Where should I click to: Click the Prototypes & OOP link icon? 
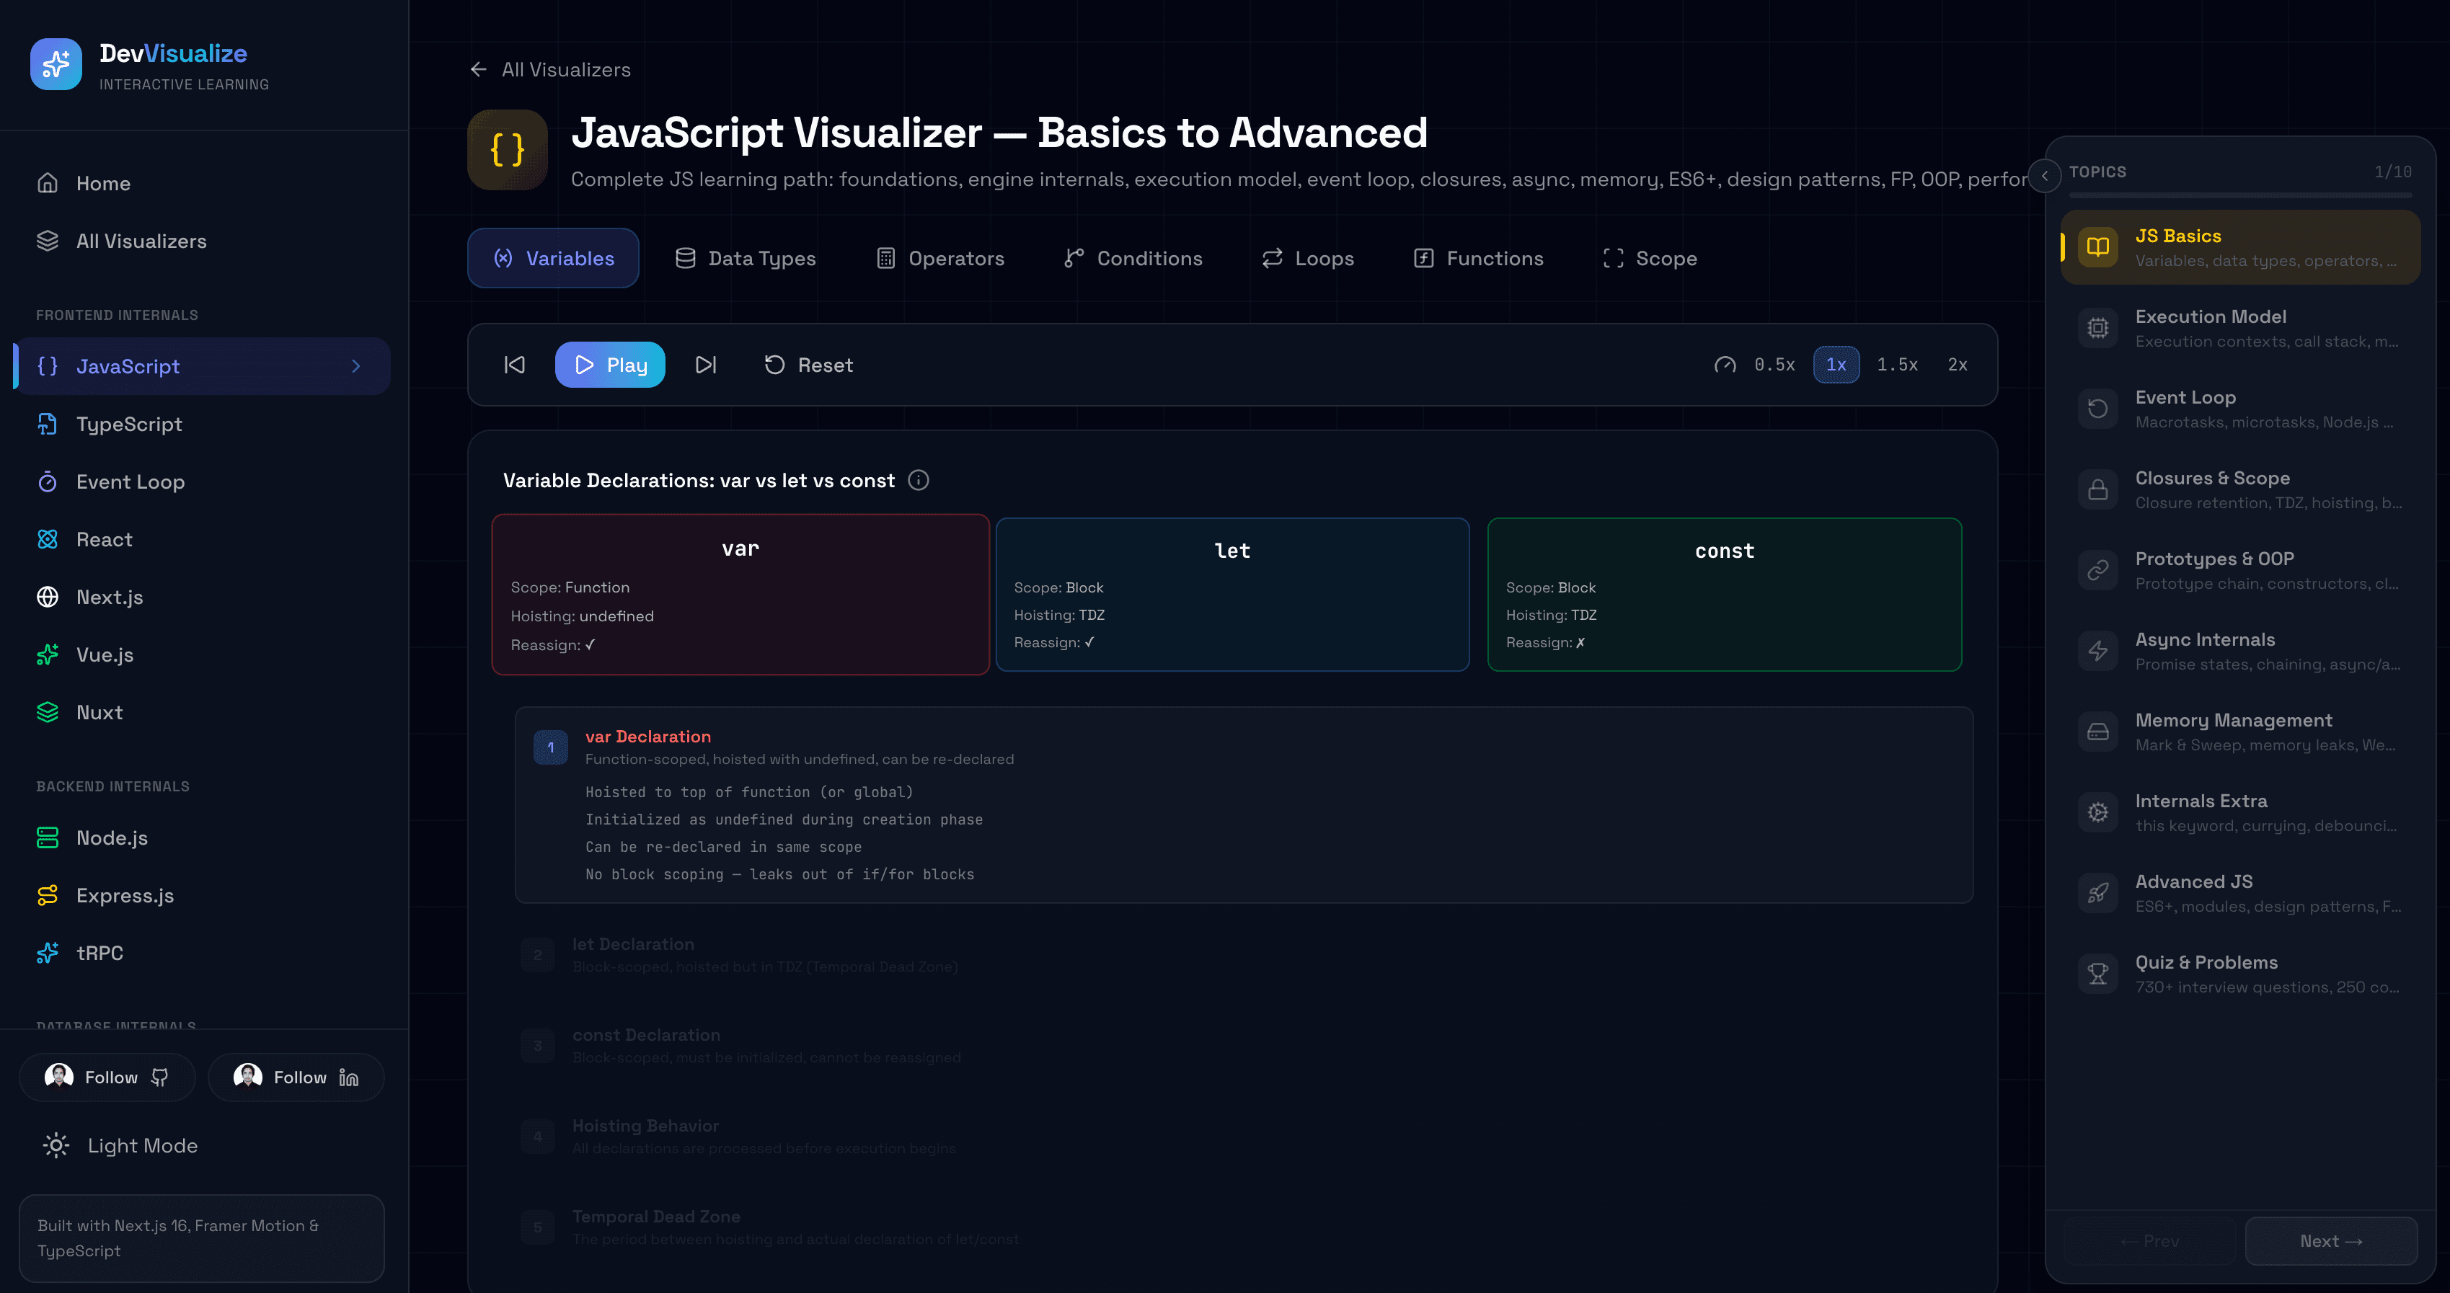click(x=2098, y=570)
